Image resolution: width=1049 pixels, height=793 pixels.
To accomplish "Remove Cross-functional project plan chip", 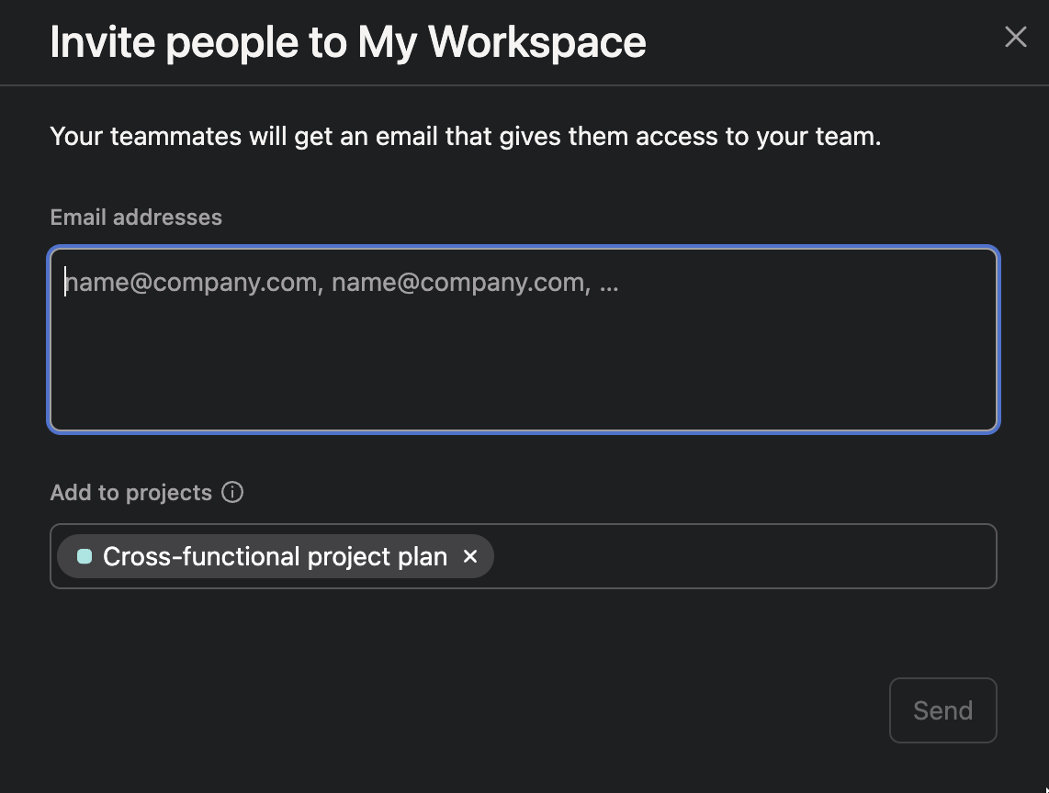I will point(470,556).
